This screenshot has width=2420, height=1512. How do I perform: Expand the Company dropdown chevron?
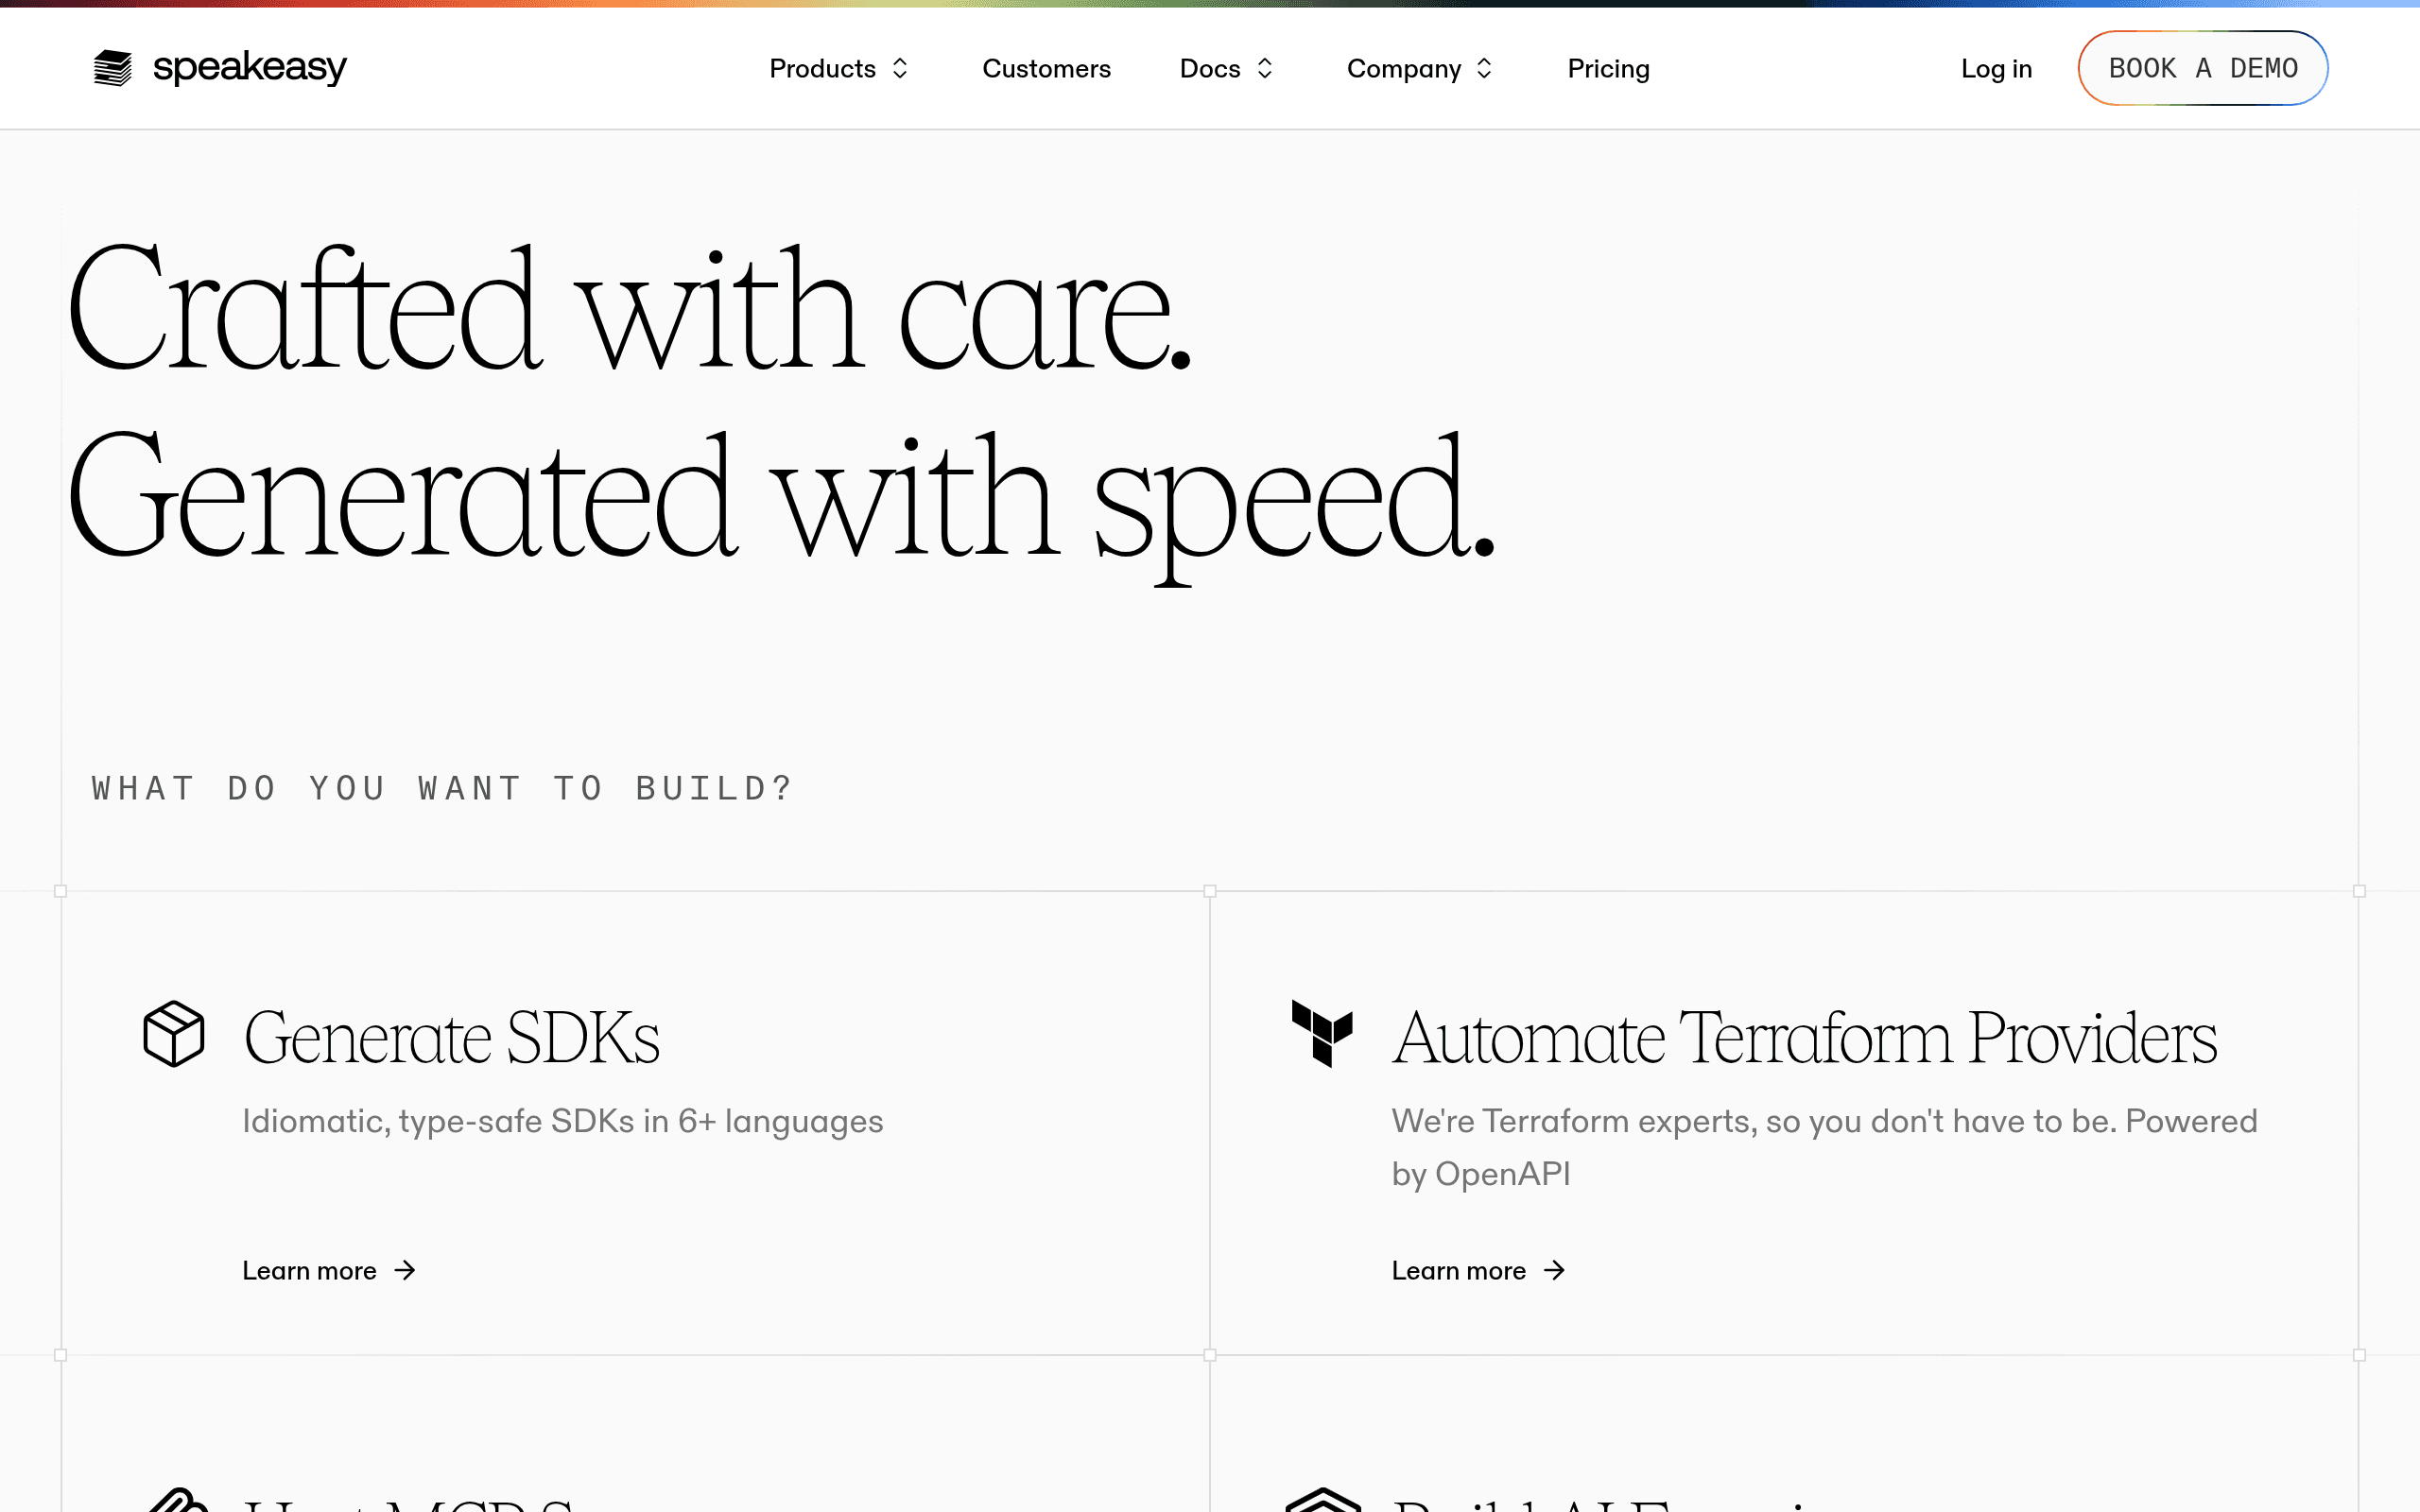point(1484,68)
